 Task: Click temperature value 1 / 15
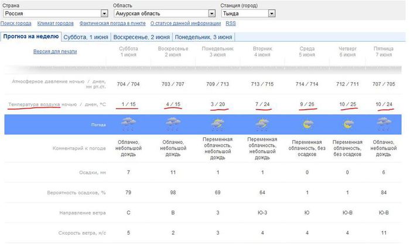(128, 104)
